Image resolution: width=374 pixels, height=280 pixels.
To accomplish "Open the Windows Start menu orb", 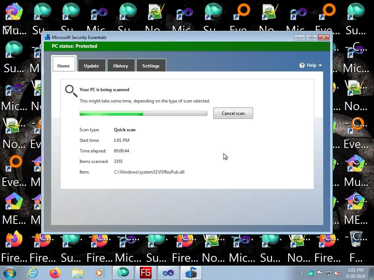I will point(10,273).
